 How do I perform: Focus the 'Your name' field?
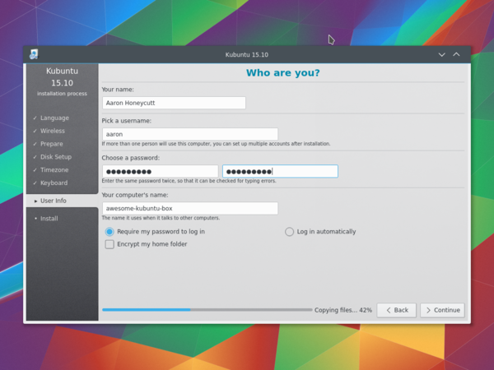(x=174, y=103)
